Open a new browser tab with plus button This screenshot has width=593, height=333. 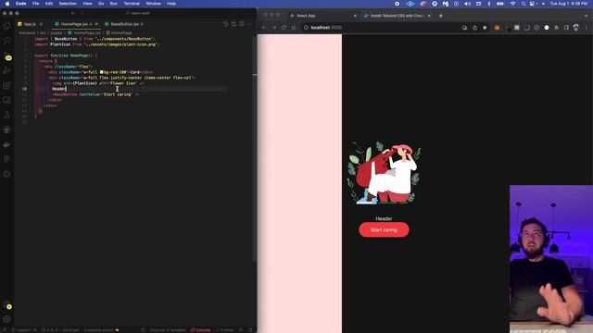[441, 16]
